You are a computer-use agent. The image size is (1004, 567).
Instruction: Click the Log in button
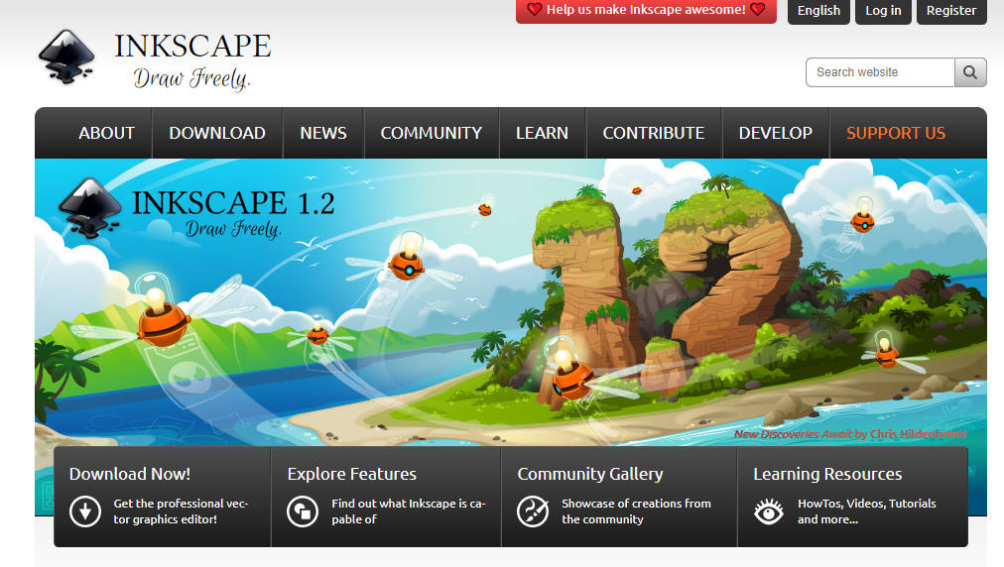883,11
